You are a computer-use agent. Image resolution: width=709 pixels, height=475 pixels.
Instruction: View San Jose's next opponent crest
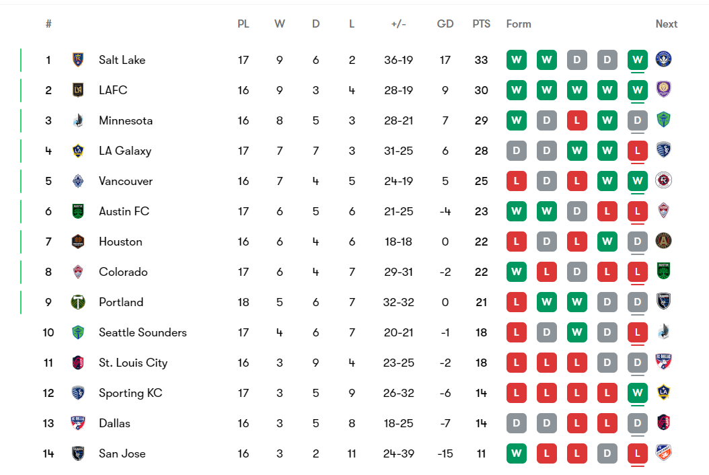click(664, 453)
